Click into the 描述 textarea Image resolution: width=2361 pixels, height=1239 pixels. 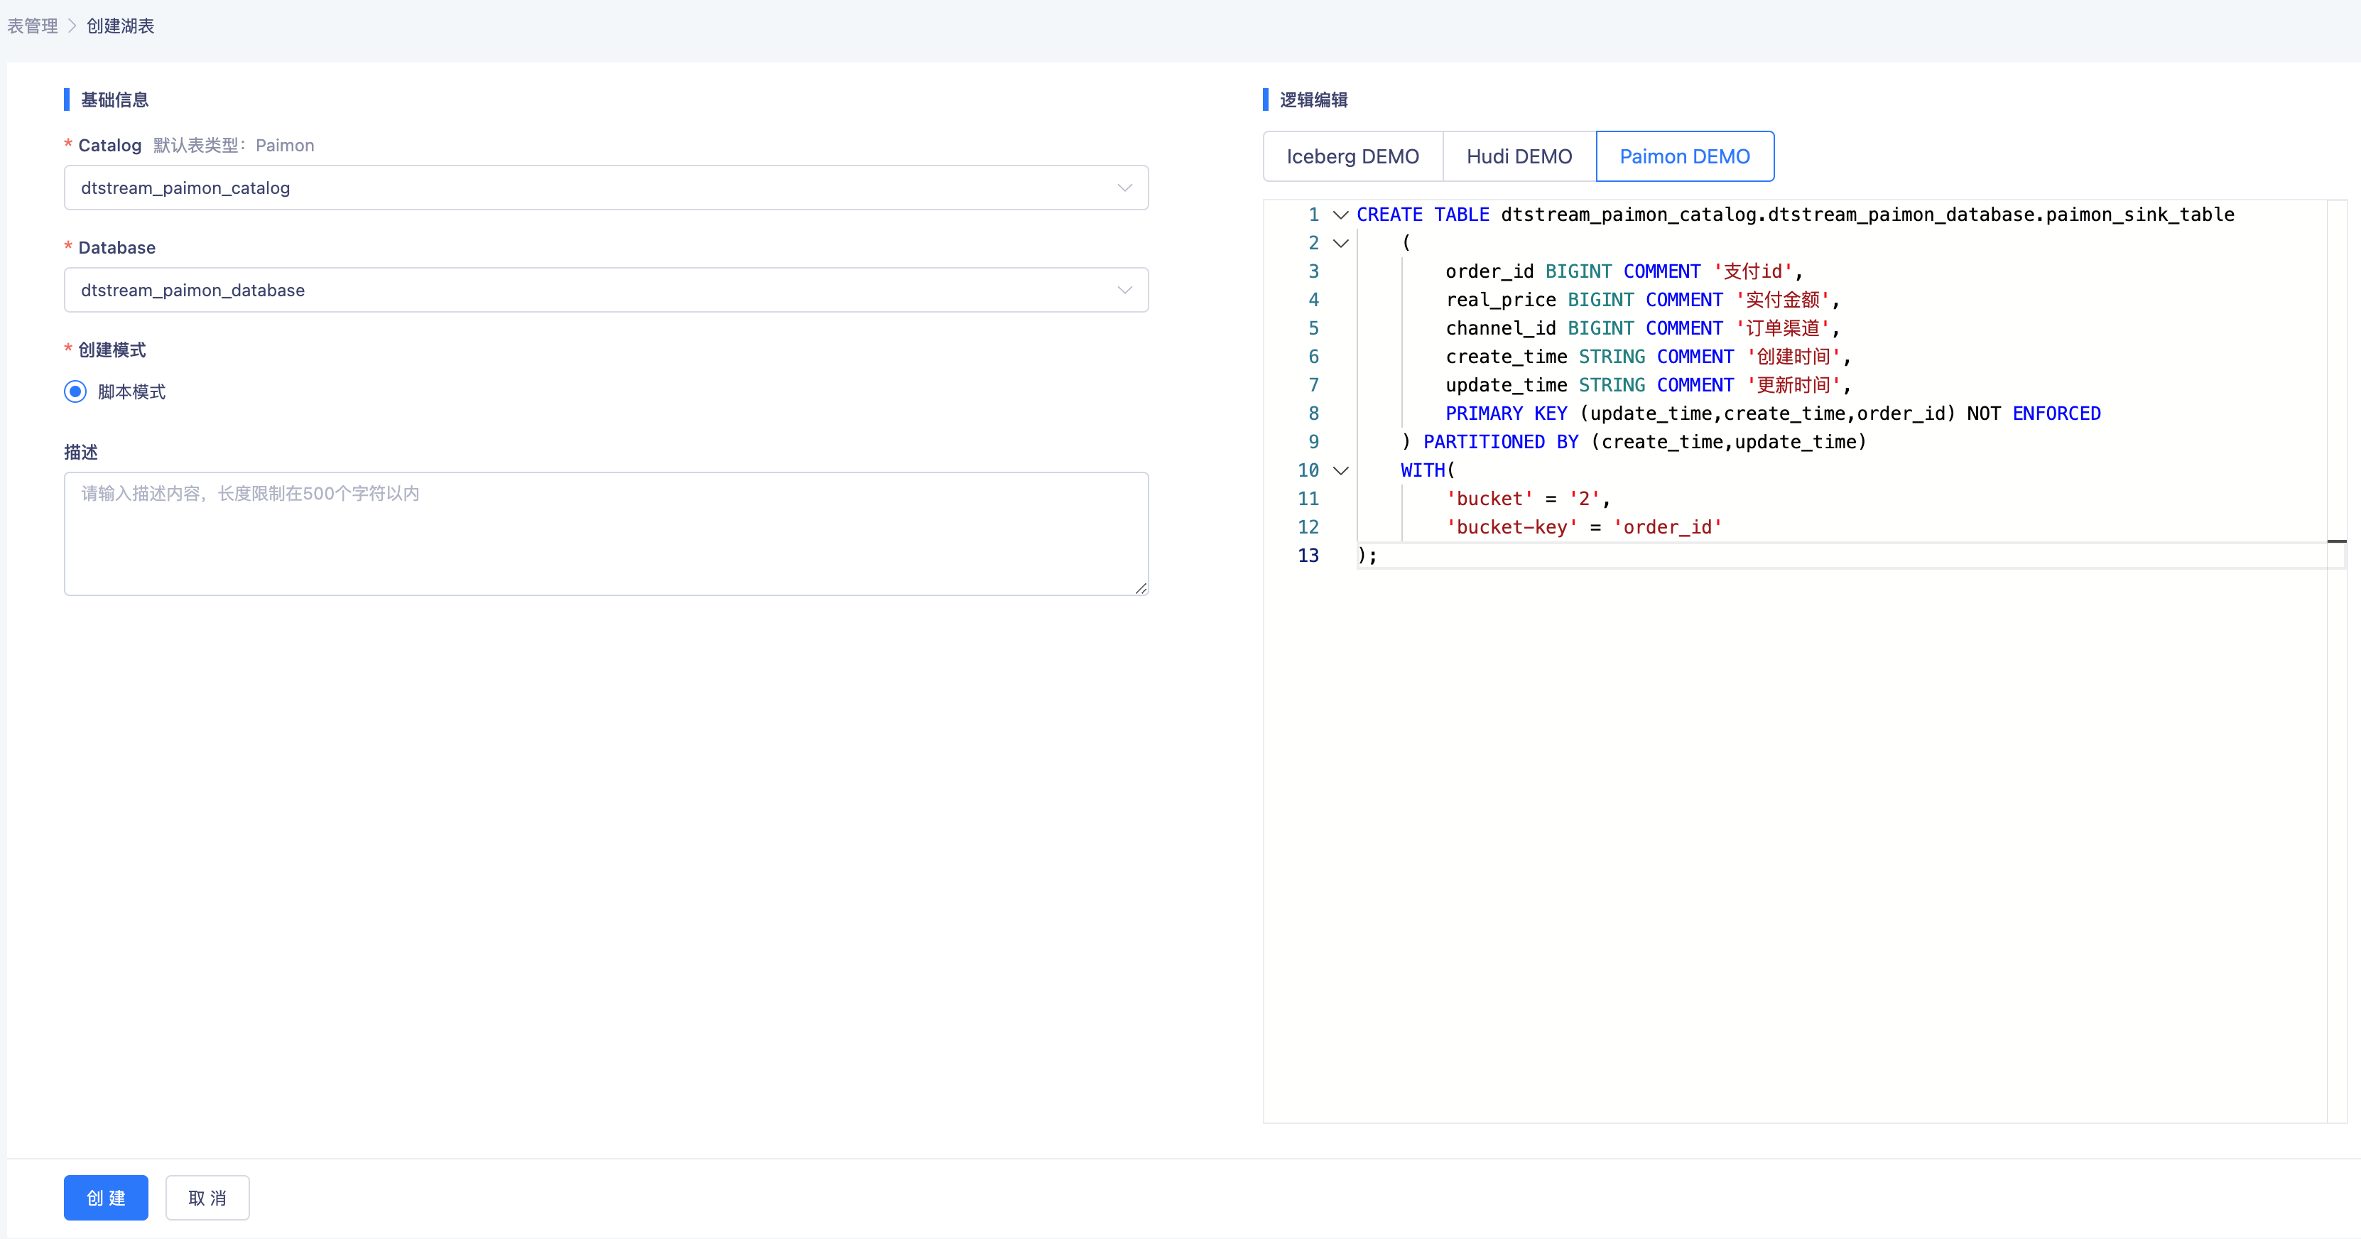(x=606, y=534)
